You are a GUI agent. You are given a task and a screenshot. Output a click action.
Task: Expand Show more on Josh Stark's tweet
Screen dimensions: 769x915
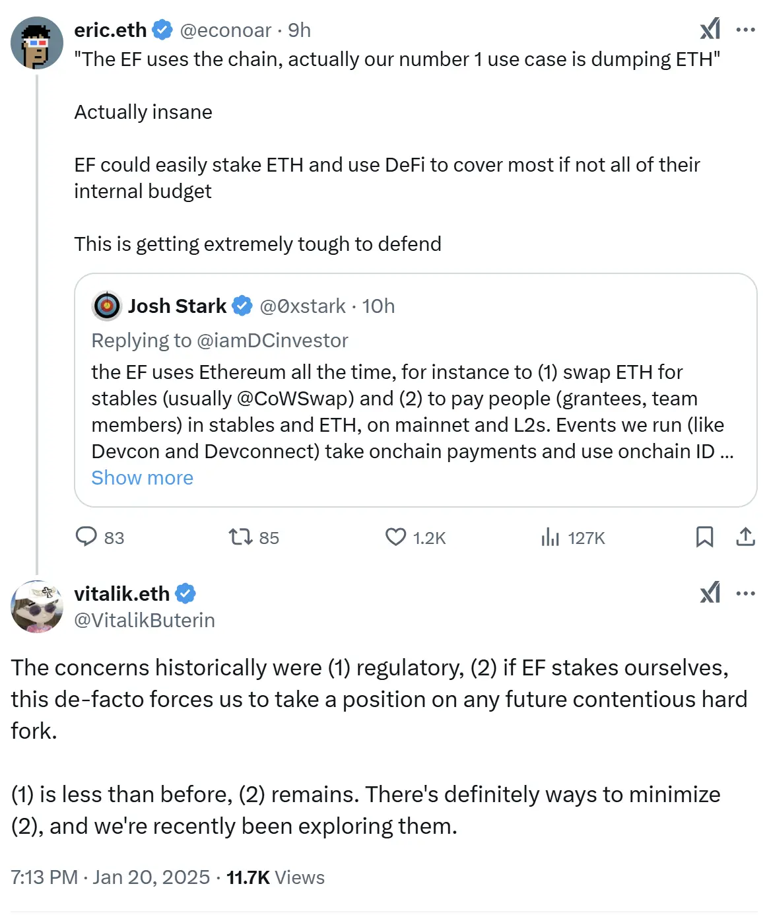click(x=142, y=477)
